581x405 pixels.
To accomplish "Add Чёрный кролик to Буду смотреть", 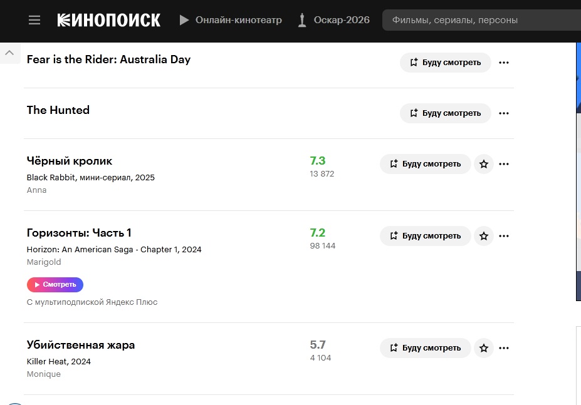I will 425,164.
